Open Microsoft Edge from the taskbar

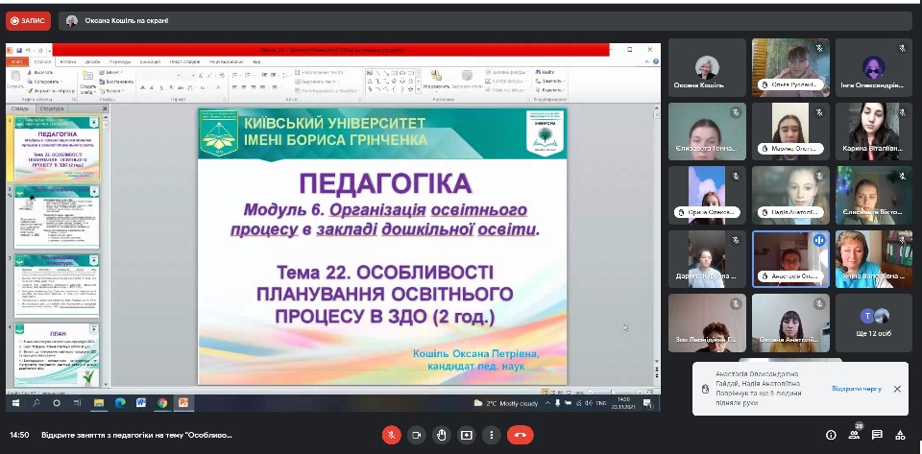[x=120, y=403]
